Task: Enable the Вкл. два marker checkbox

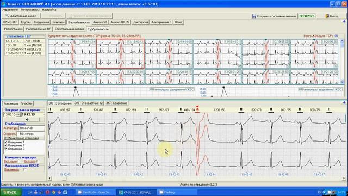Action: click(38, 161)
